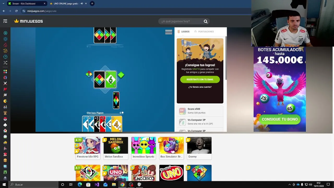
Task: Show hidden system tray icons chevron
Action: point(289,185)
